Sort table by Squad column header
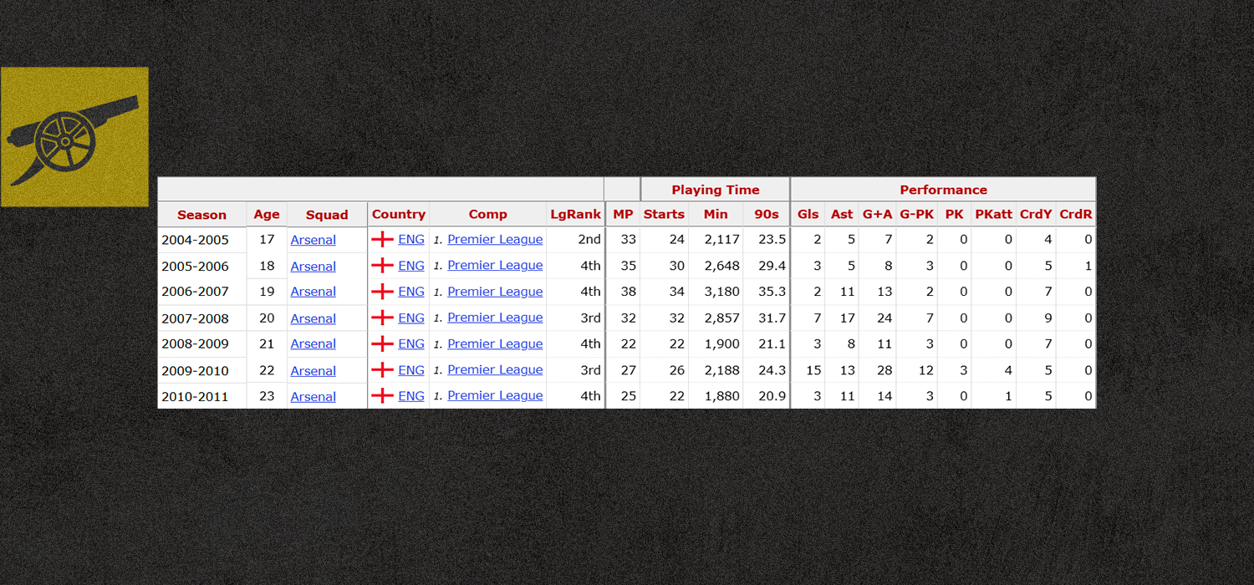The image size is (1254, 585). 327,215
